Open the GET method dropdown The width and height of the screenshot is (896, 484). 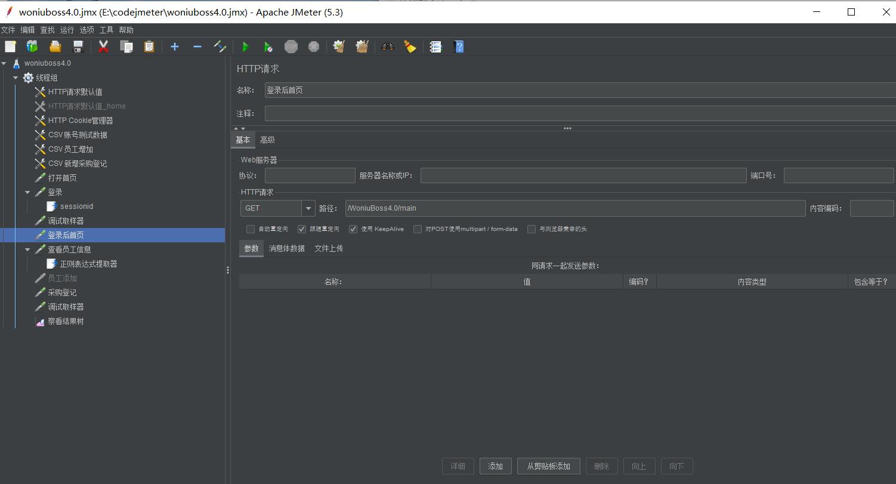click(x=308, y=208)
